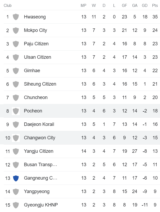The height and width of the screenshot is (212, 160).
Task: Select the Chuncheon shield icon
Action: pyautogui.click(x=16, y=97)
